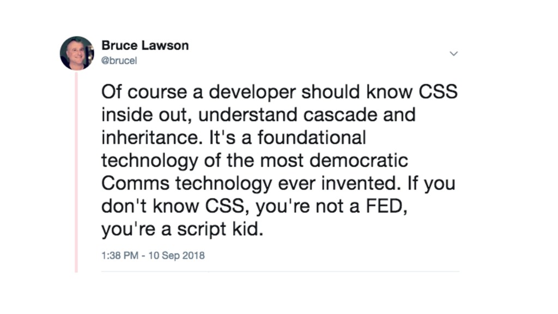Click the word democratic in the tweet

[359, 161]
